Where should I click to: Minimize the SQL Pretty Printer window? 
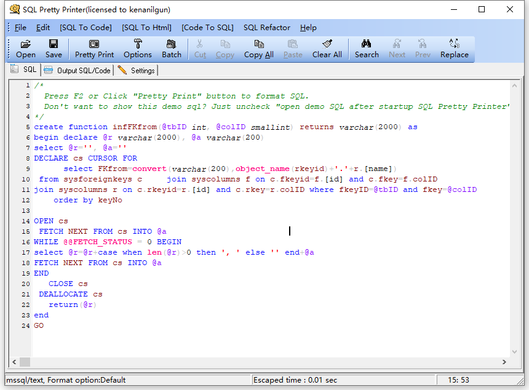pyautogui.click(x=454, y=9)
